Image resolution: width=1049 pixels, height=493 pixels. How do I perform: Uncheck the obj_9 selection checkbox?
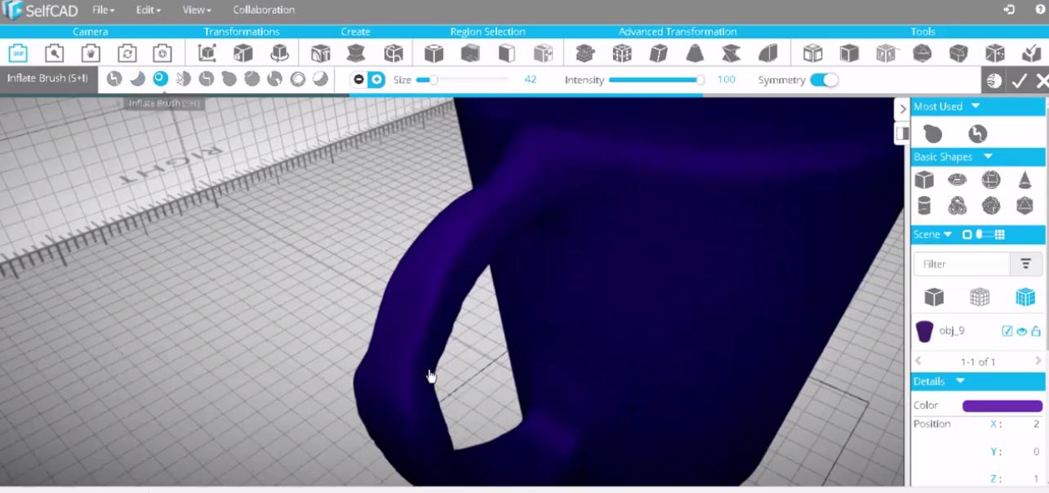[1007, 331]
